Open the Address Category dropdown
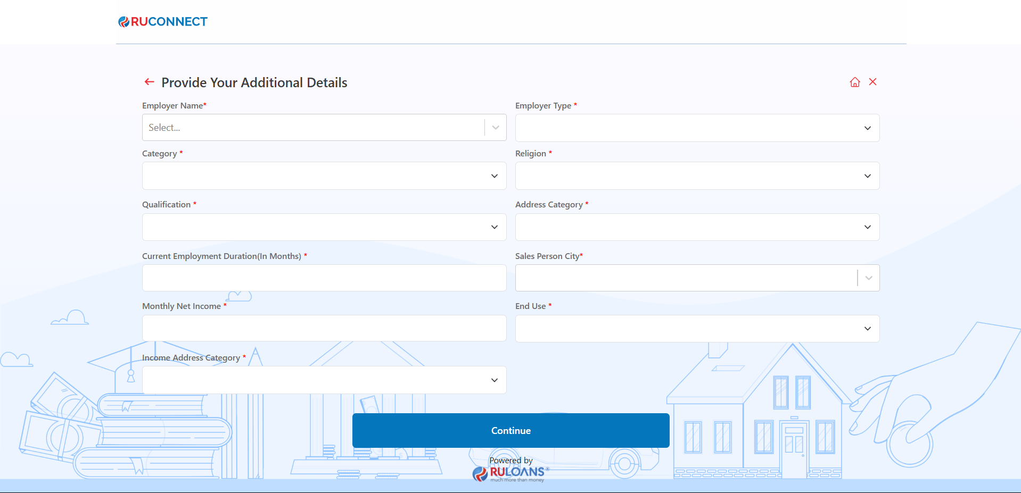 [697, 227]
